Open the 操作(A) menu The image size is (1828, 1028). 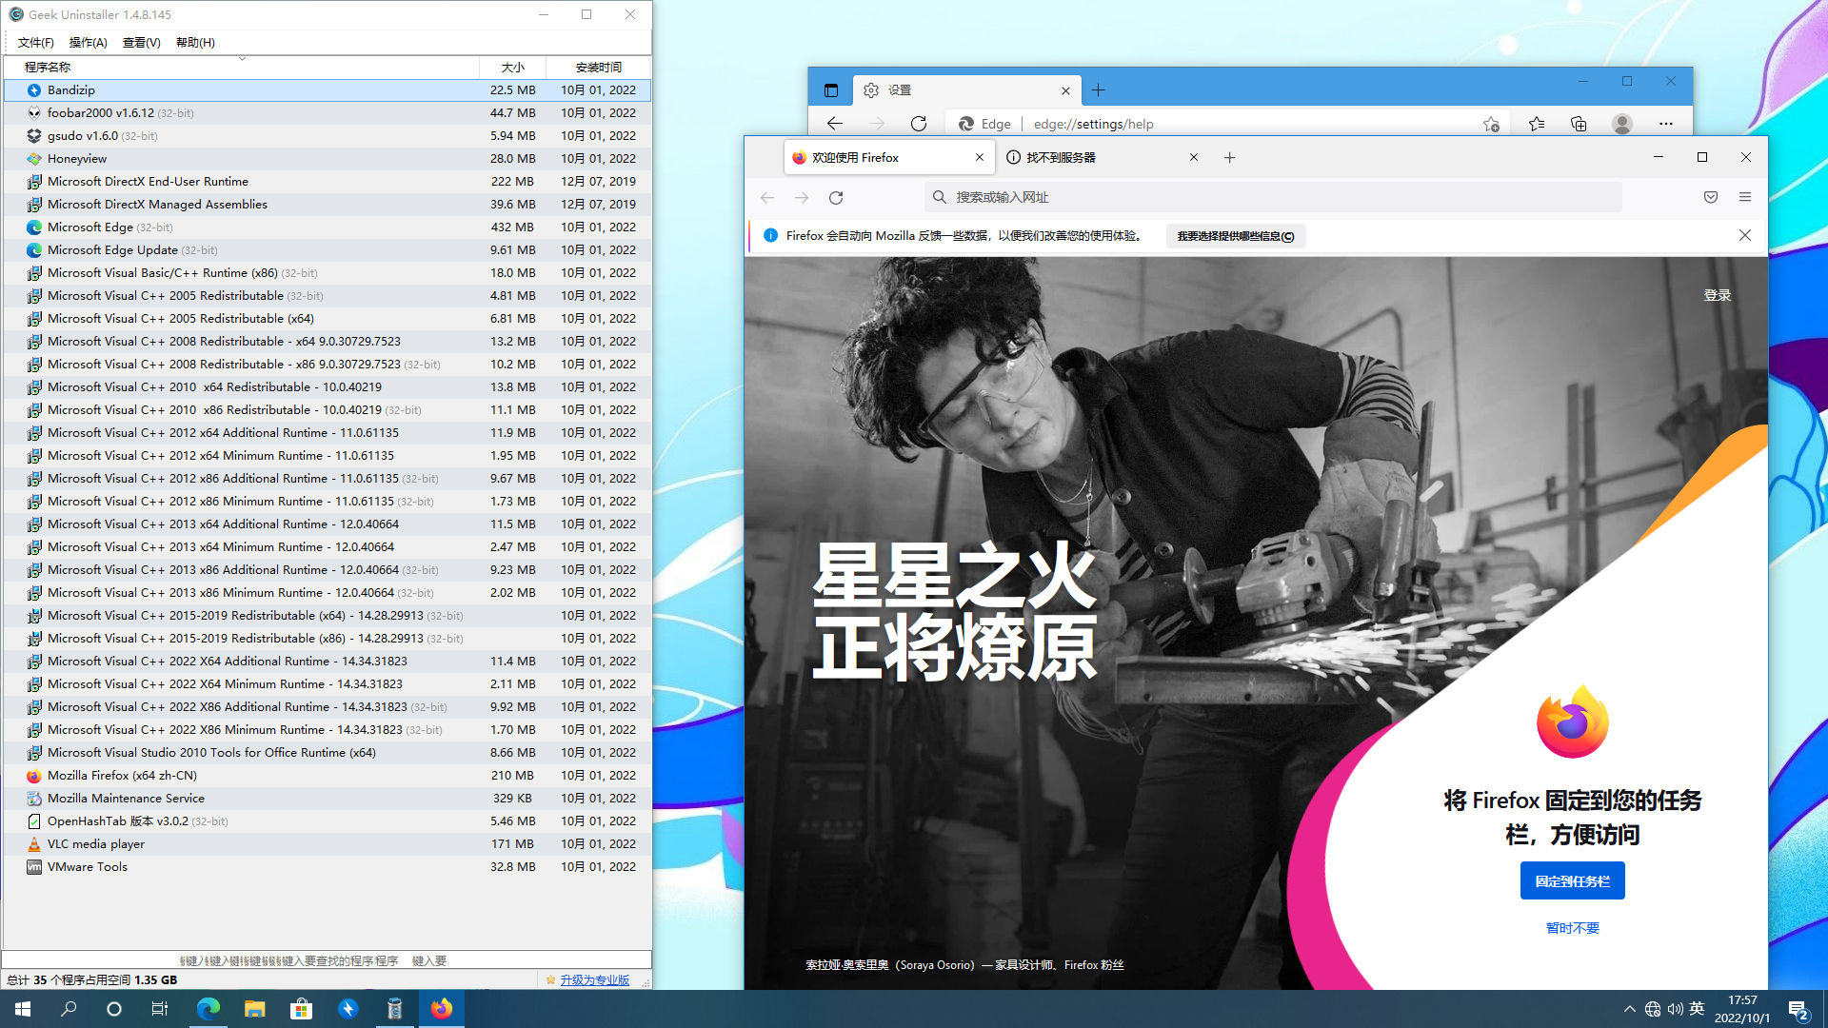88,42
